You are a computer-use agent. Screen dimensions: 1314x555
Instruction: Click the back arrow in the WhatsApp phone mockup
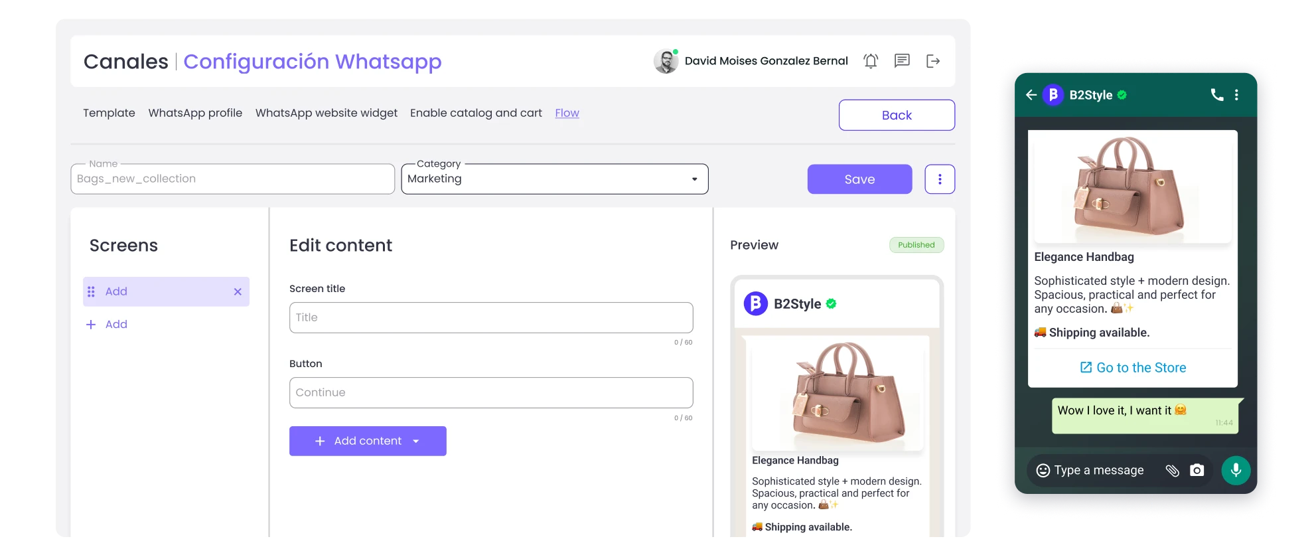coord(1031,95)
